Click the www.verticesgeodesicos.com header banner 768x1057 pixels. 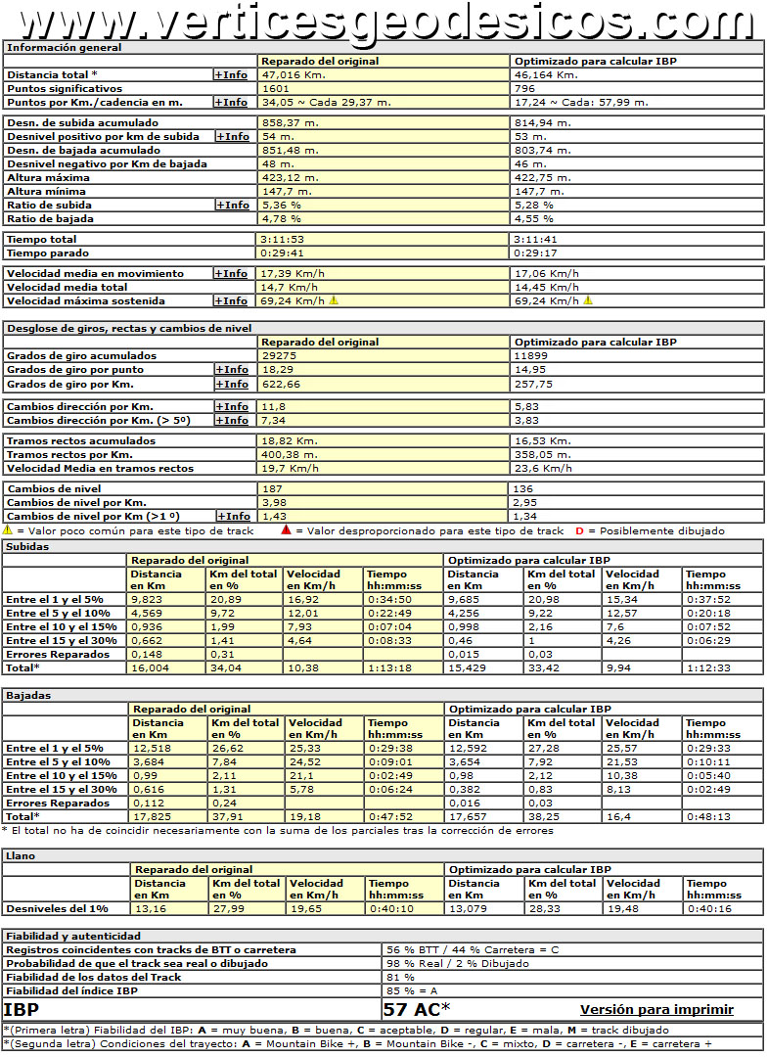click(384, 20)
